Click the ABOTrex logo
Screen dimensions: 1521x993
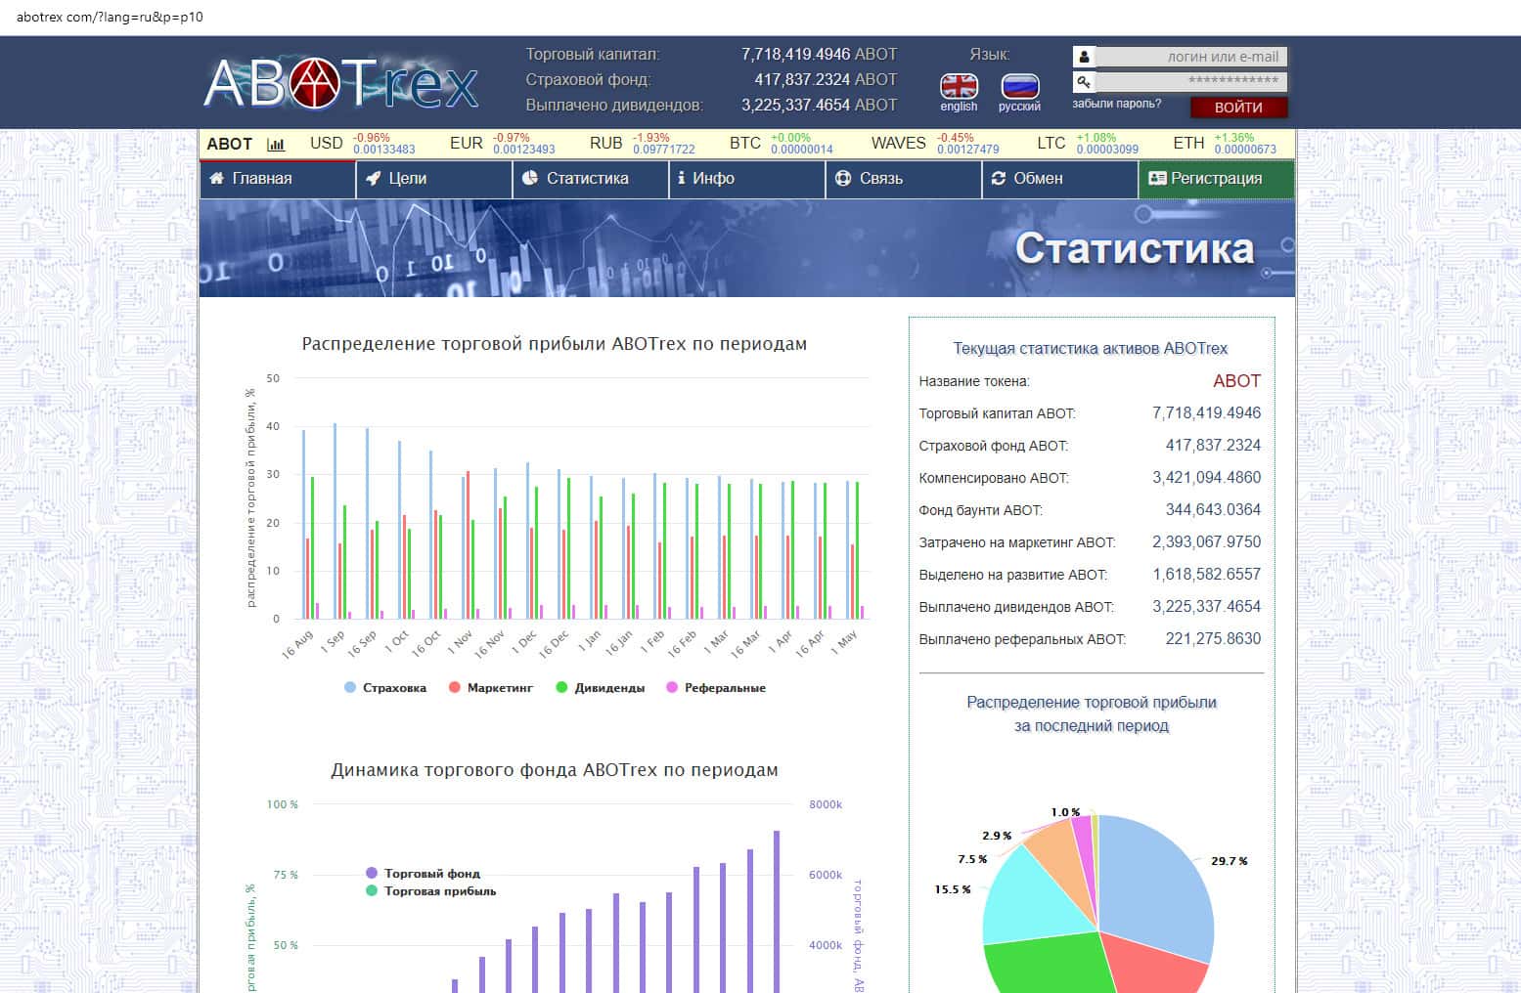pos(340,83)
